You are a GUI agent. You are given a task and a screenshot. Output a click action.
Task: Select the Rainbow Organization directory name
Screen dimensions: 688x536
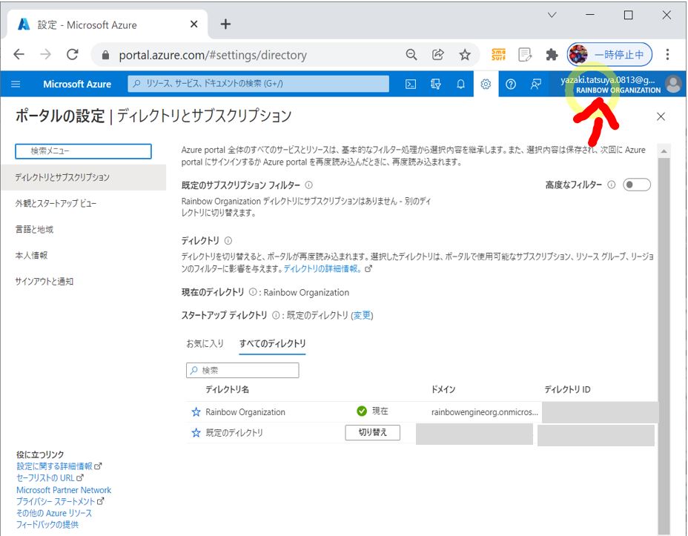click(x=245, y=412)
